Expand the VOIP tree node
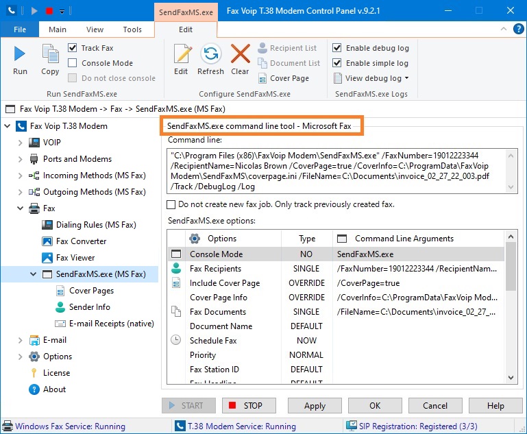 (x=20, y=143)
